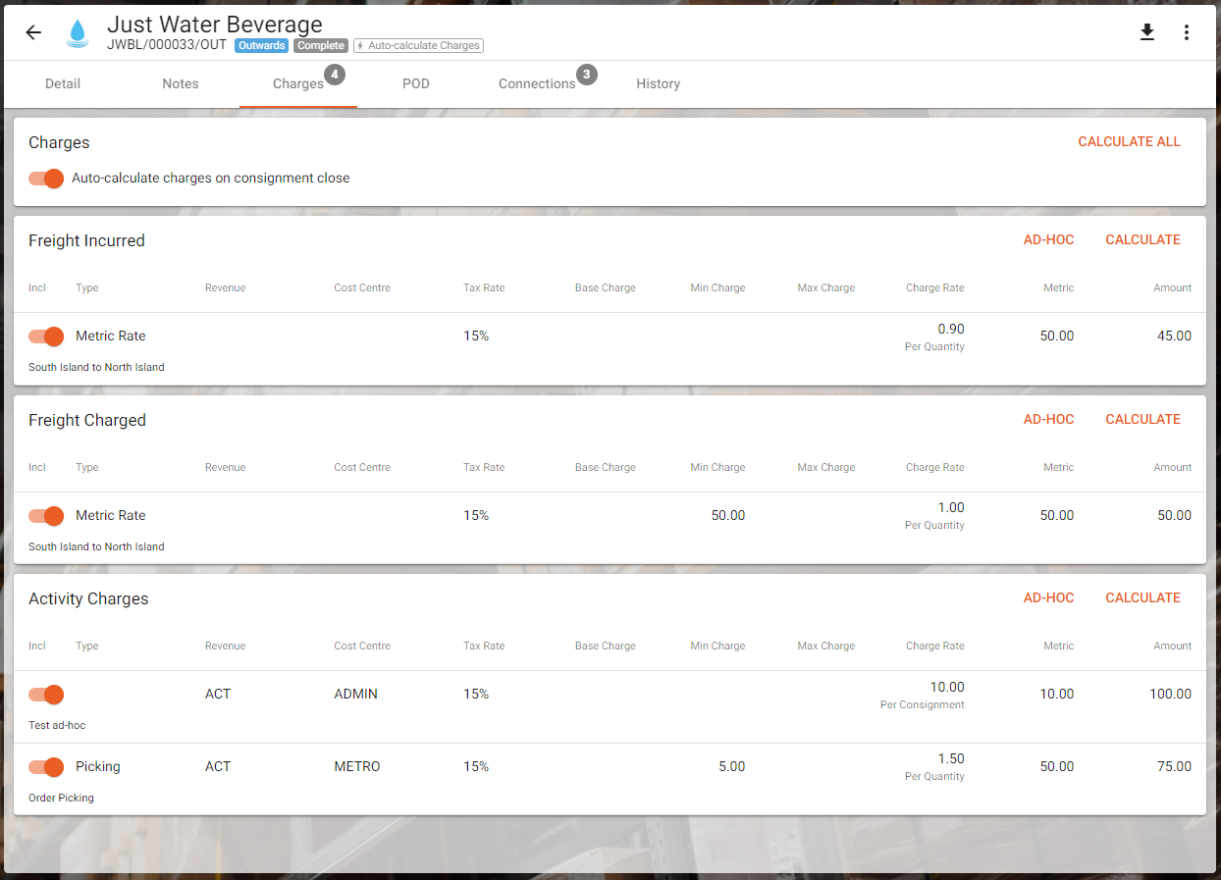Click the CALCULATE ALL button
This screenshot has height=880, width=1221.
point(1130,142)
